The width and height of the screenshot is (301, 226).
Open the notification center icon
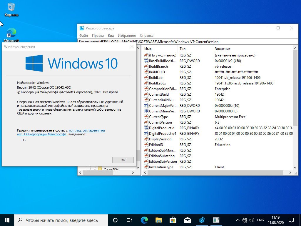(x=291, y=220)
